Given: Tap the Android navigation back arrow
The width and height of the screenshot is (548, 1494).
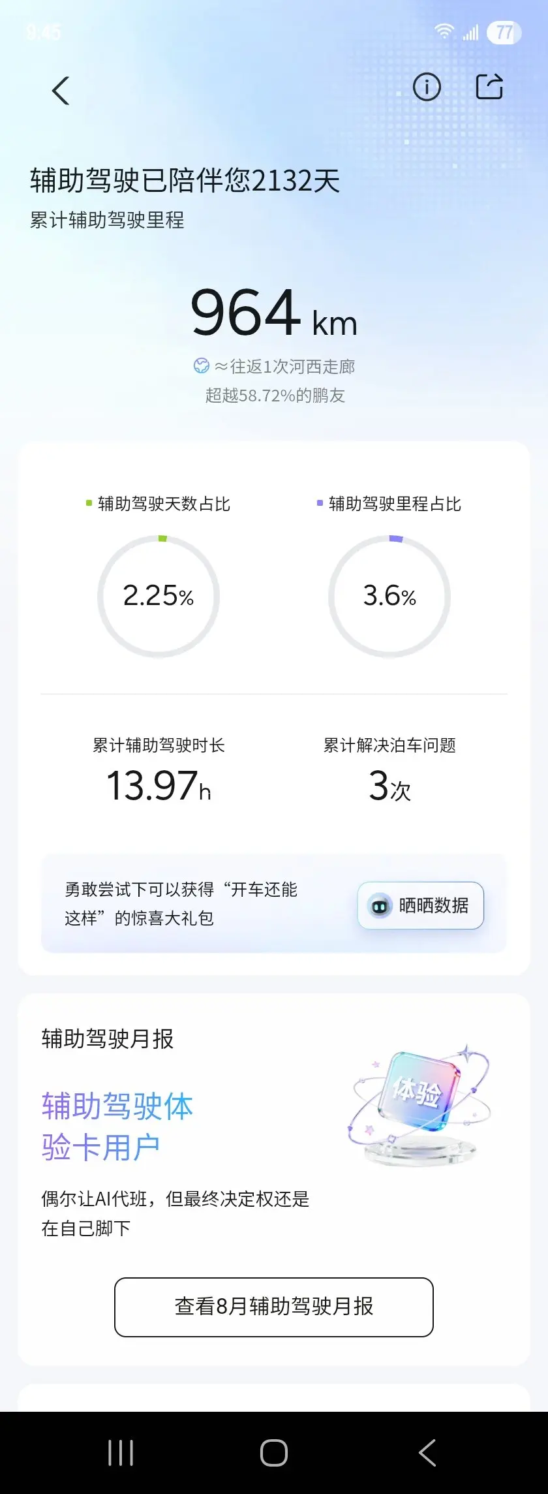Looking at the screenshot, I should (x=427, y=1453).
